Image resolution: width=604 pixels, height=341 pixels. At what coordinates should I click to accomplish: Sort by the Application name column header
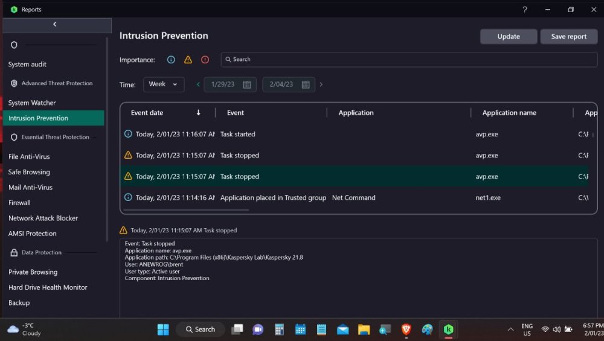[x=509, y=113]
